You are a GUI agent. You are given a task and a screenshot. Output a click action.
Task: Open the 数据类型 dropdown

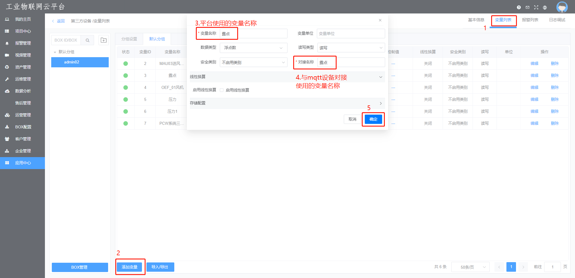(x=253, y=48)
